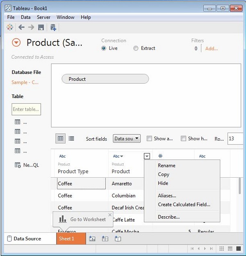Open the Data menu
Image resolution: width=246 pixels, height=256 pixels.
25,17
